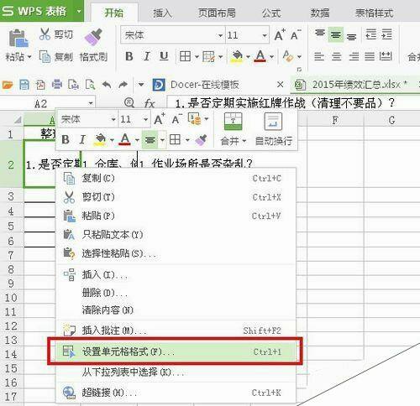Viewport: 420px width, 406px height.
Task: Open the 数据 ribbon tab
Action: (x=320, y=13)
